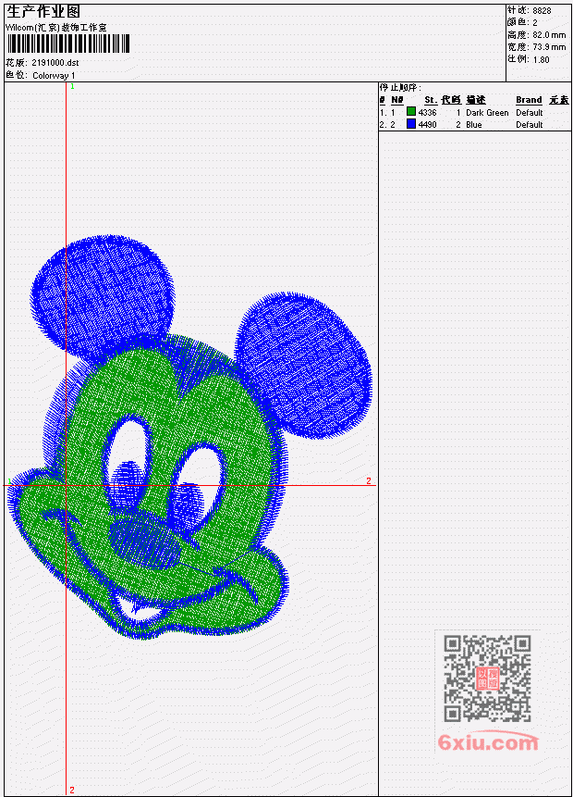
Task: Click the '代码' column header
Action: pos(451,100)
